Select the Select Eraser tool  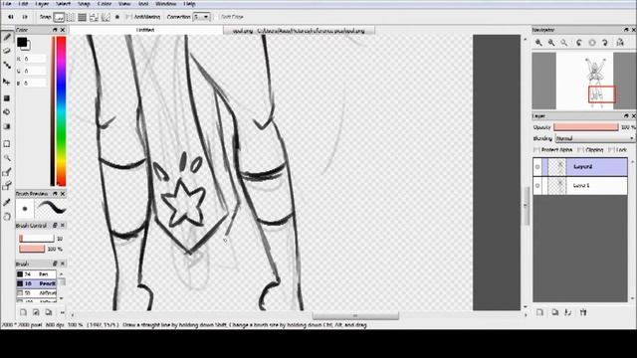click(x=7, y=186)
